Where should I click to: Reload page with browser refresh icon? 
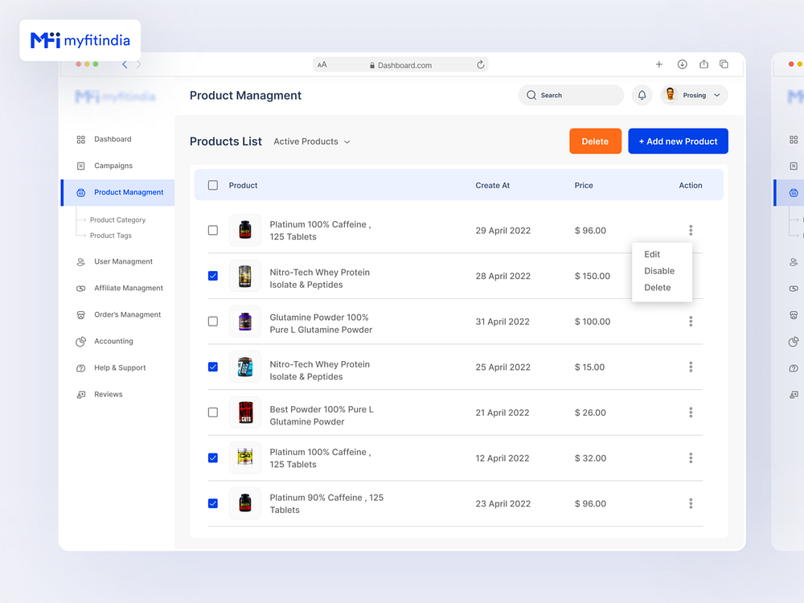coord(481,65)
